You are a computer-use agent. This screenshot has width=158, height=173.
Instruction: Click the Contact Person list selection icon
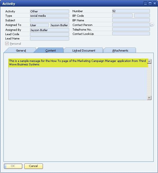click(x=152, y=24)
